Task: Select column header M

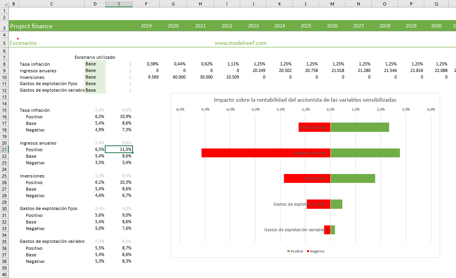Action: tap(332, 4)
